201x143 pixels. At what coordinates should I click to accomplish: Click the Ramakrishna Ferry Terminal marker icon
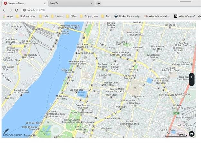[x=21, y=95]
